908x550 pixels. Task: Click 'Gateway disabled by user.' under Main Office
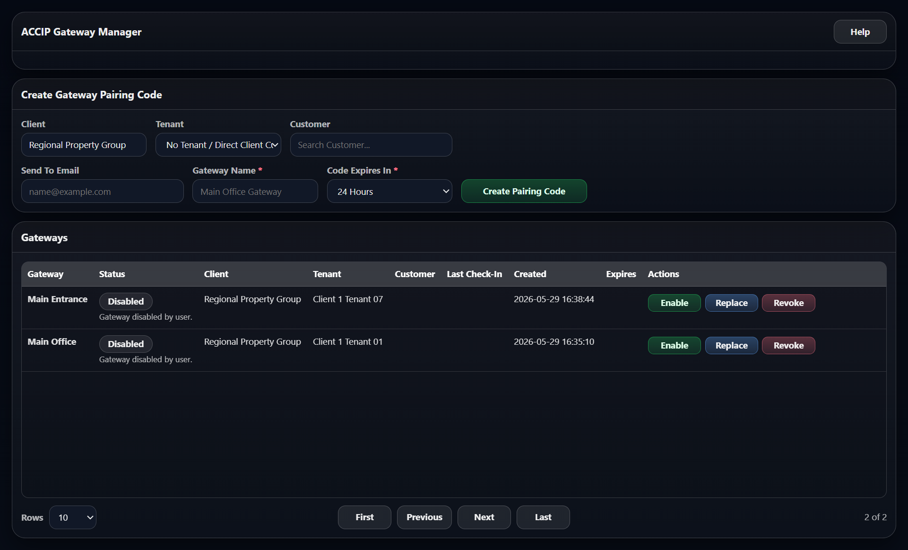146,359
